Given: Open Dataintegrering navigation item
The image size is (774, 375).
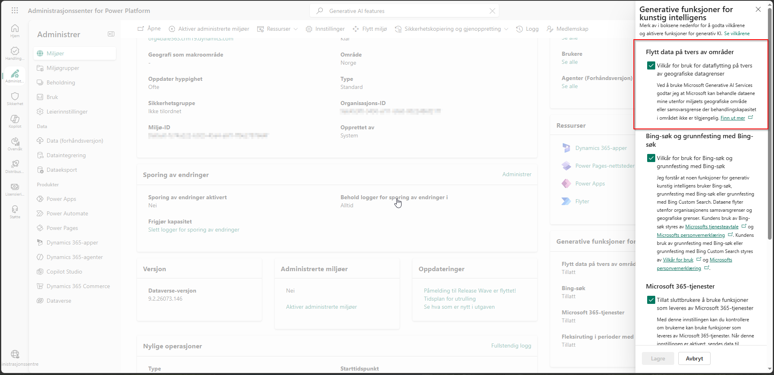Looking at the screenshot, I should [x=75, y=155].
